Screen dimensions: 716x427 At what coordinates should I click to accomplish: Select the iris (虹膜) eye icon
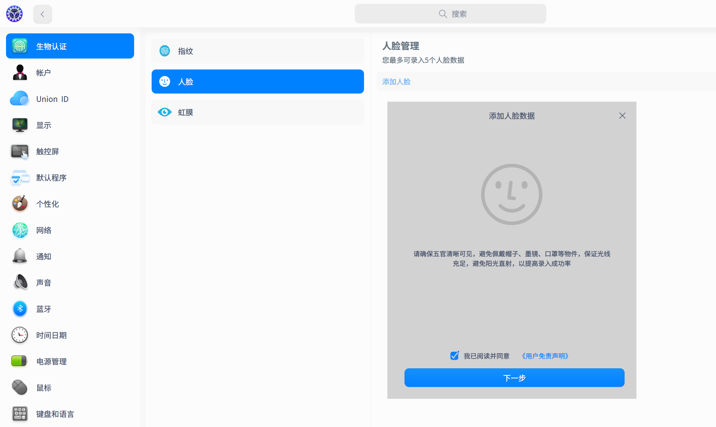click(x=165, y=112)
